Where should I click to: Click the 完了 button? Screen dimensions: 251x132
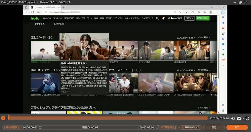[x=237, y=127]
